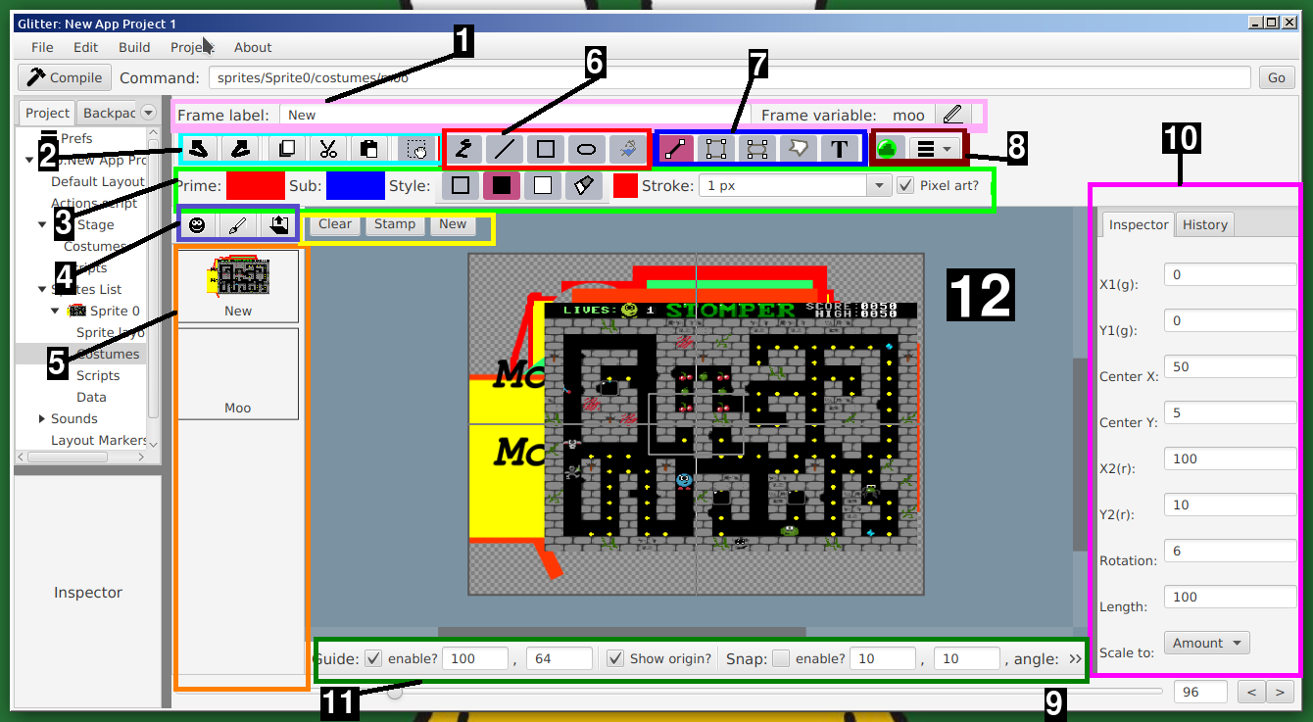Select the straight Line drawing tool
The height and width of the screenshot is (722, 1313).
click(505, 149)
